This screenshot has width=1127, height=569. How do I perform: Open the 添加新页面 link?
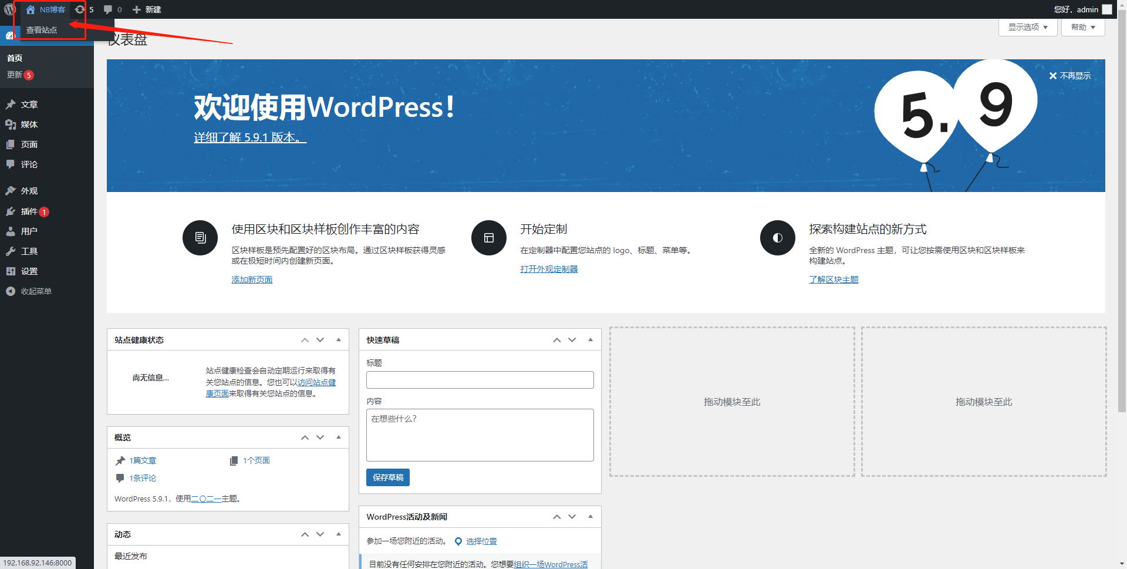click(252, 280)
